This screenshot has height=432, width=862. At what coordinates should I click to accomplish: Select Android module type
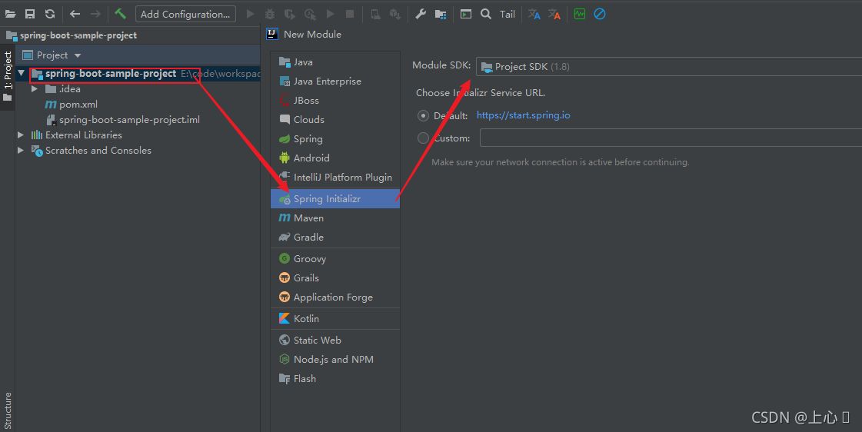pyautogui.click(x=335, y=158)
